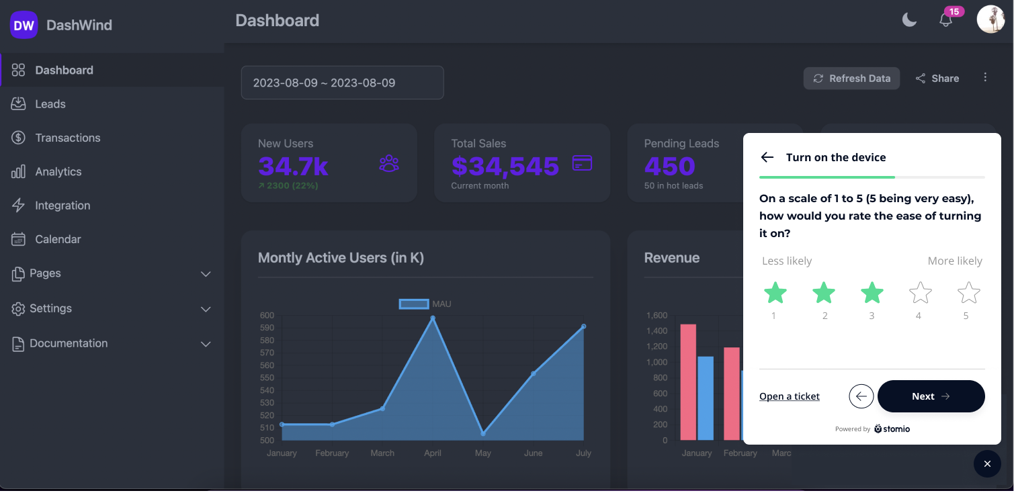Switch to the Dashboard sidebar entry
Image resolution: width=1014 pixels, height=495 pixels.
pyautogui.click(x=64, y=70)
